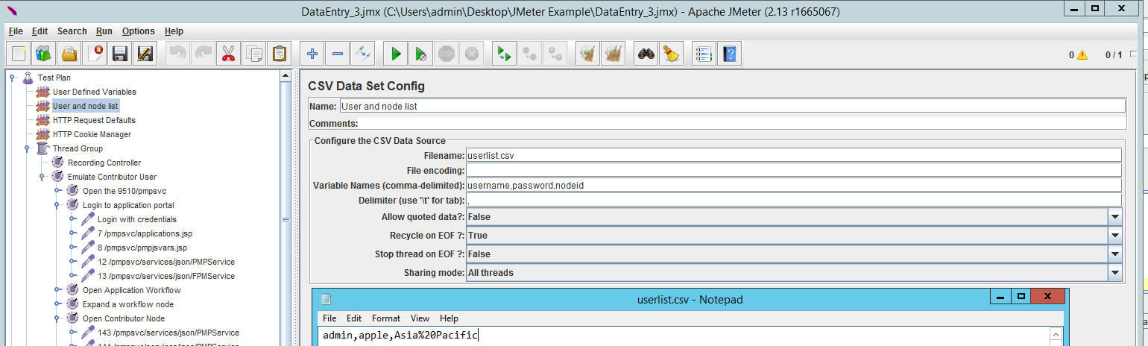1148x346 pixels.
Task: Select Recording Controller in tree
Action: (104, 163)
